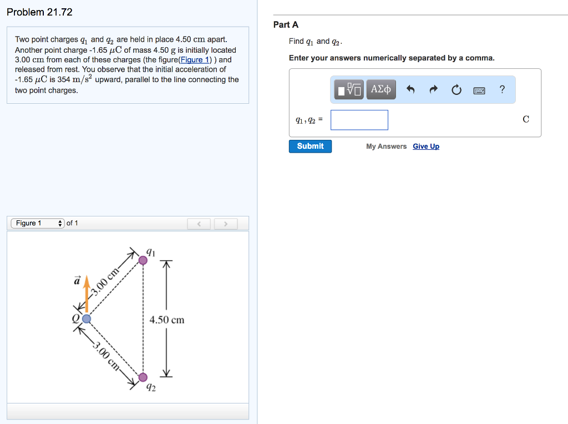Navigate to the next figure with the right chevron
The height and width of the screenshot is (424, 568).
coord(226,223)
